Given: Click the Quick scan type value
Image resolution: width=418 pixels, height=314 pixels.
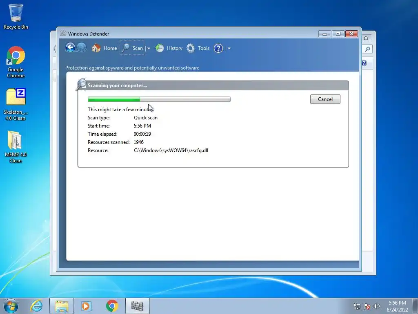Looking at the screenshot, I should point(146,118).
